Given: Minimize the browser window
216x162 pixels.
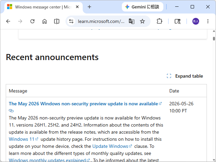Looking at the screenshot, I should (177, 7).
